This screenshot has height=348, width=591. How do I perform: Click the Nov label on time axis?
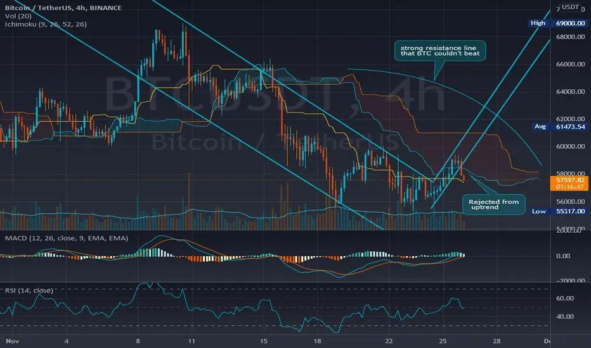tap(13, 341)
